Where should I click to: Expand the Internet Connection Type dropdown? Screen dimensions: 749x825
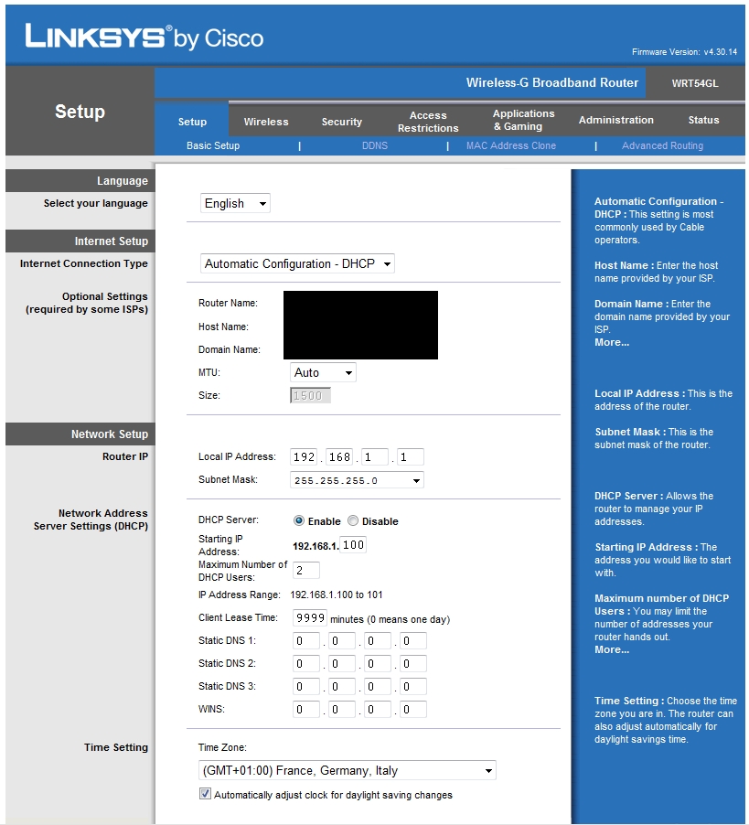pyautogui.click(x=297, y=263)
